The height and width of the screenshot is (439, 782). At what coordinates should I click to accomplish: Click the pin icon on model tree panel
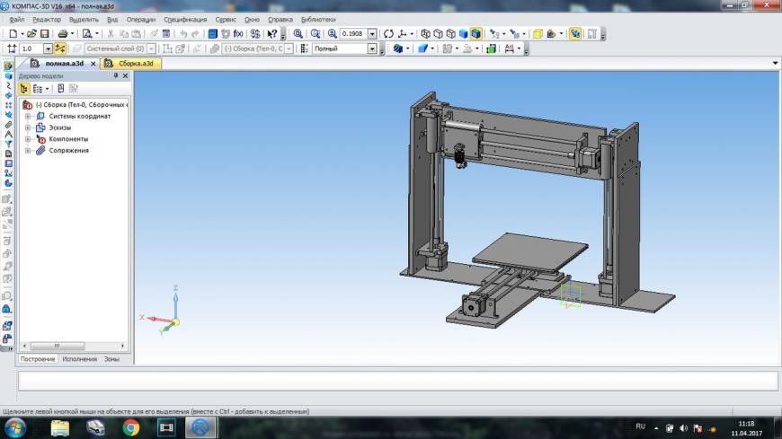point(115,76)
